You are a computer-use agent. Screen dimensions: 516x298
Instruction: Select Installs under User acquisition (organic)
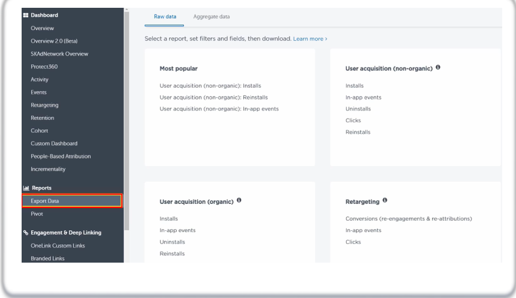tap(168, 219)
